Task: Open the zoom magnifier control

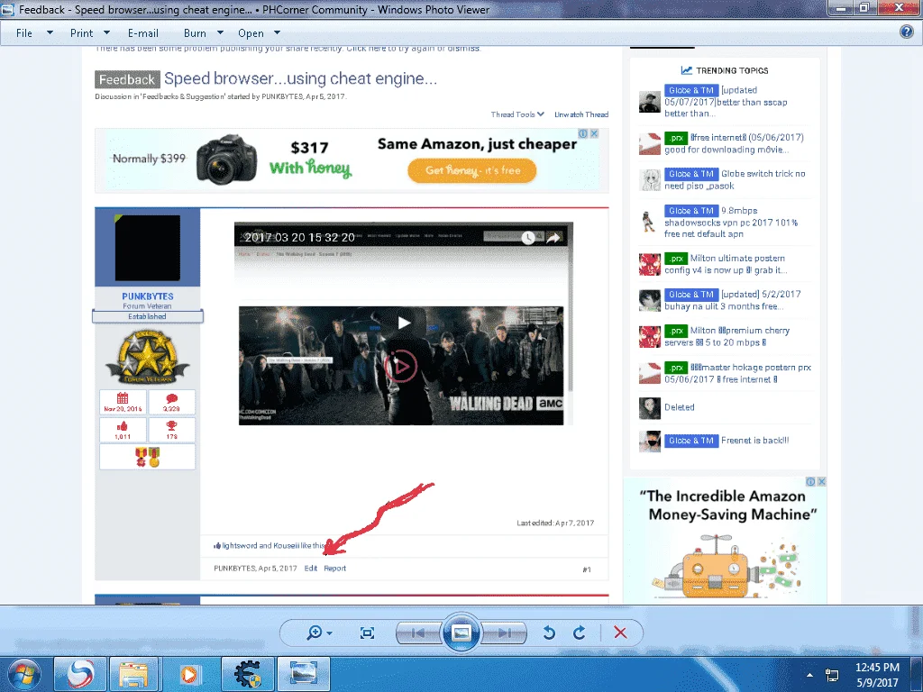Action: click(x=319, y=633)
